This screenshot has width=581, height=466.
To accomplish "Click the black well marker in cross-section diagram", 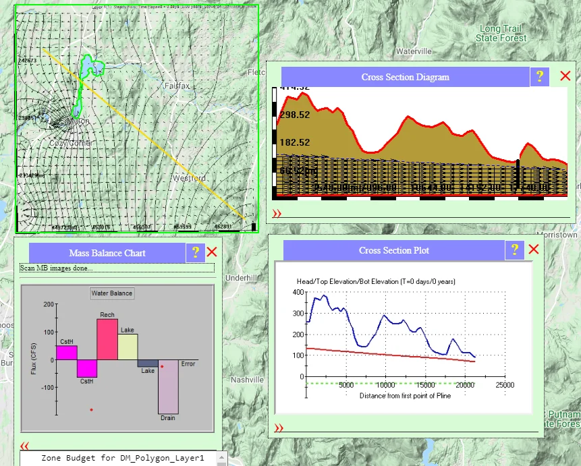I will tap(518, 173).
